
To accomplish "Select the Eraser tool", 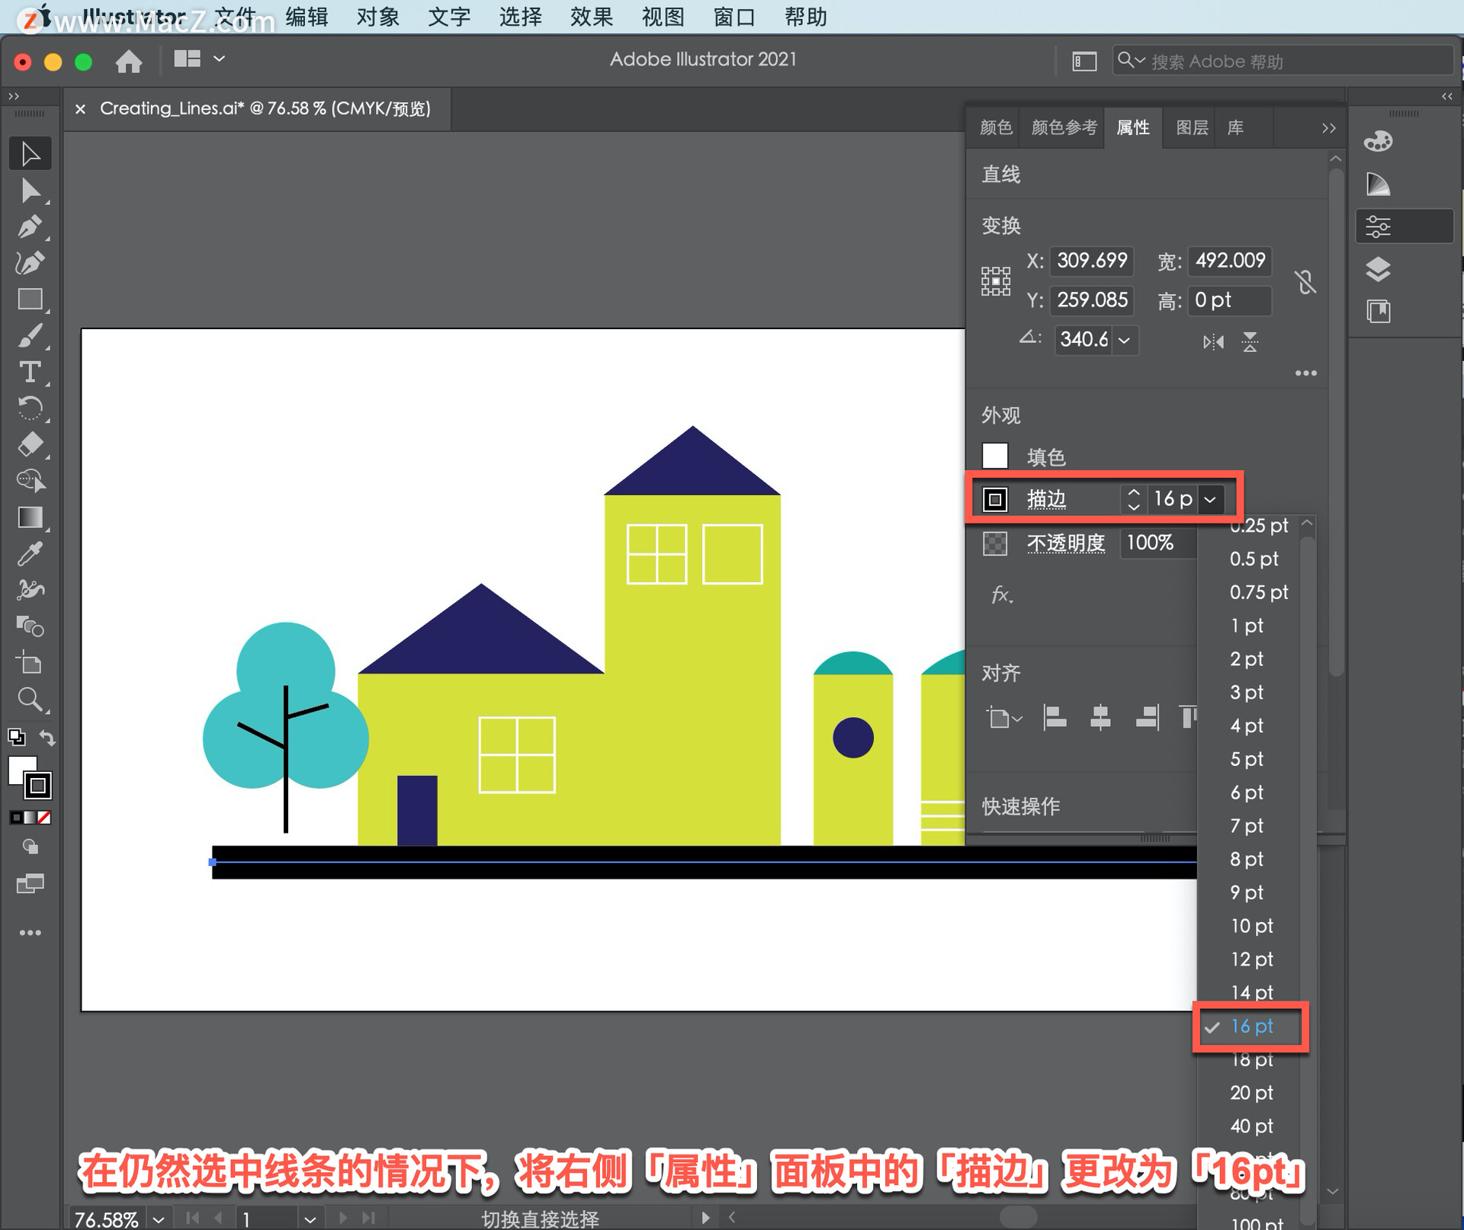I will click(x=30, y=444).
